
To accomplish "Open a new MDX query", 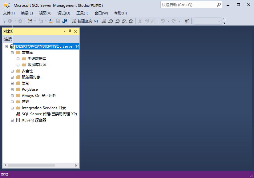I will coord(111,21).
